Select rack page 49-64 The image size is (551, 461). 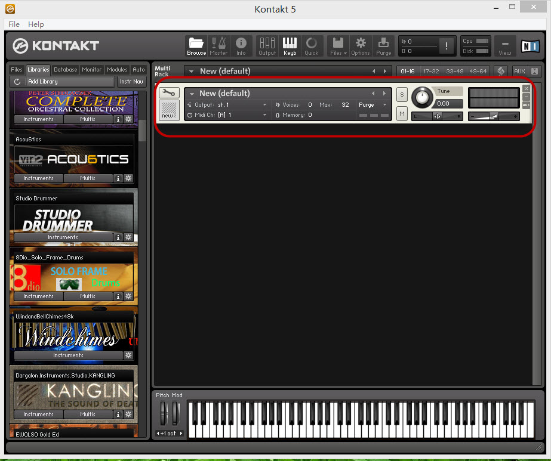point(478,72)
